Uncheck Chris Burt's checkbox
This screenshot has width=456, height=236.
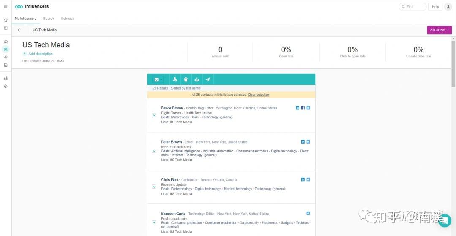tap(154, 187)
